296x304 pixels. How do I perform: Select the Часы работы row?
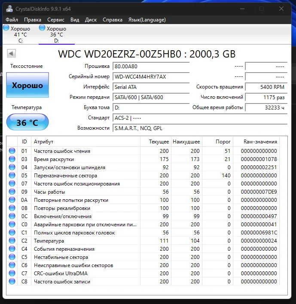click(x=143, y=192)
